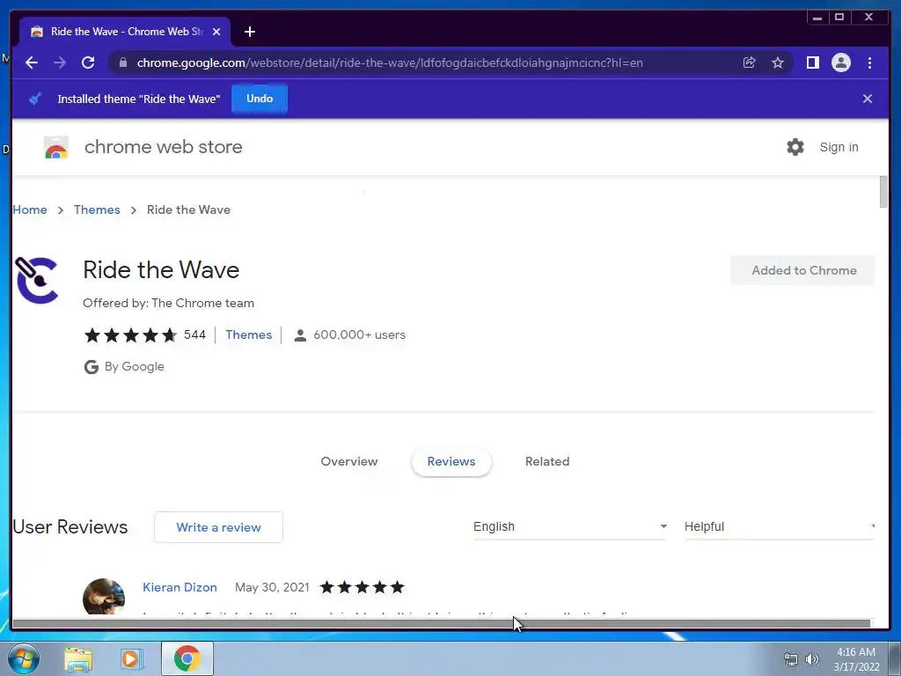Open Kieran Dizon's profile picture
901x676 pixels.
click(x=104, y=597)
